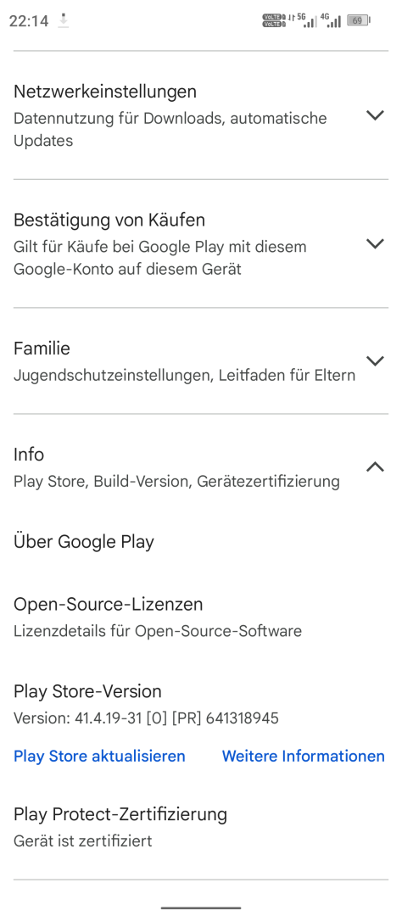Image resolution: width=402 pixels, height=916 pixels.
Task: Collapse the Info section chevron
Action: [375, 466]
